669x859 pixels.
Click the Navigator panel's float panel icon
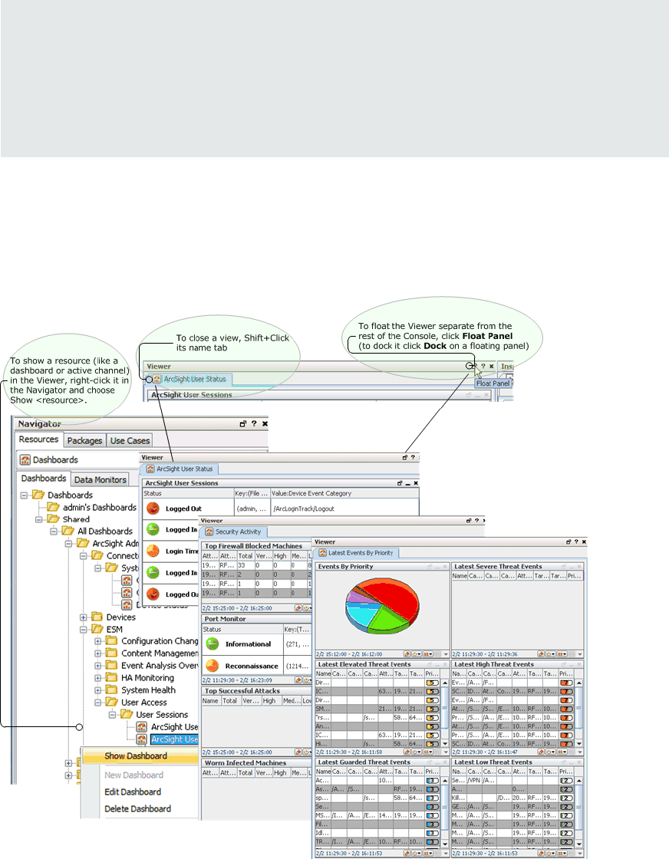coord(242,423)
